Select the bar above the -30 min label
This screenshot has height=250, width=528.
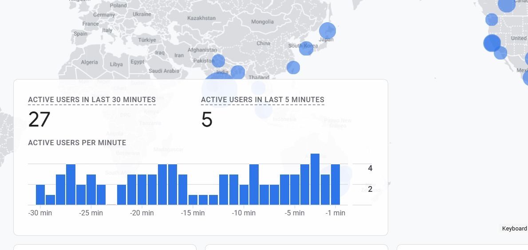tap(40, 194)
